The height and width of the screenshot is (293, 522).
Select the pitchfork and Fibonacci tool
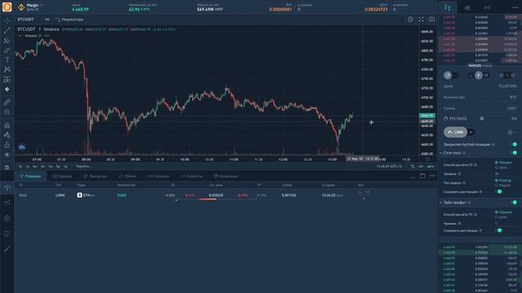[7, 41]
